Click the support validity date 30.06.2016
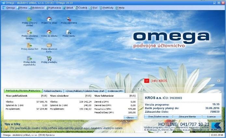The height and width of the screenshot is (138, 226). click(x=212, y=108)
